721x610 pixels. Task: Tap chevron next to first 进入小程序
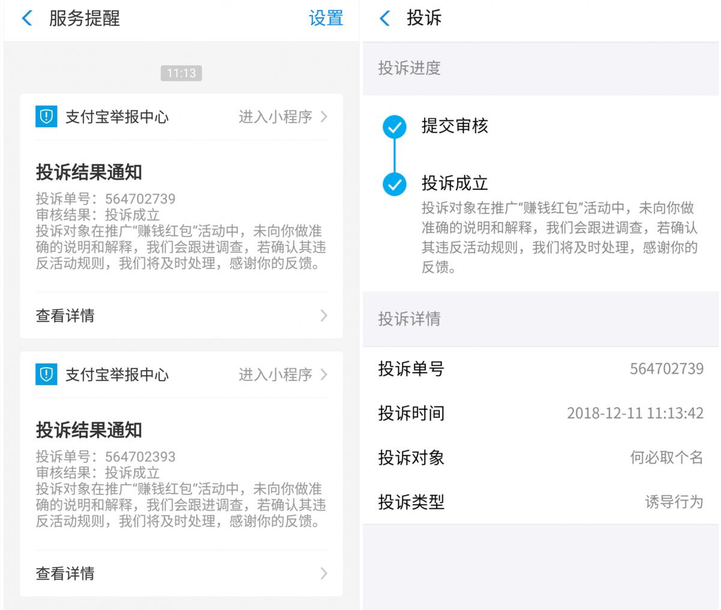(324, 117)
